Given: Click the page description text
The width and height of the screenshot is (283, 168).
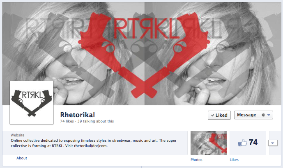Looking at the screenshot, I should (x=94, y=143).
